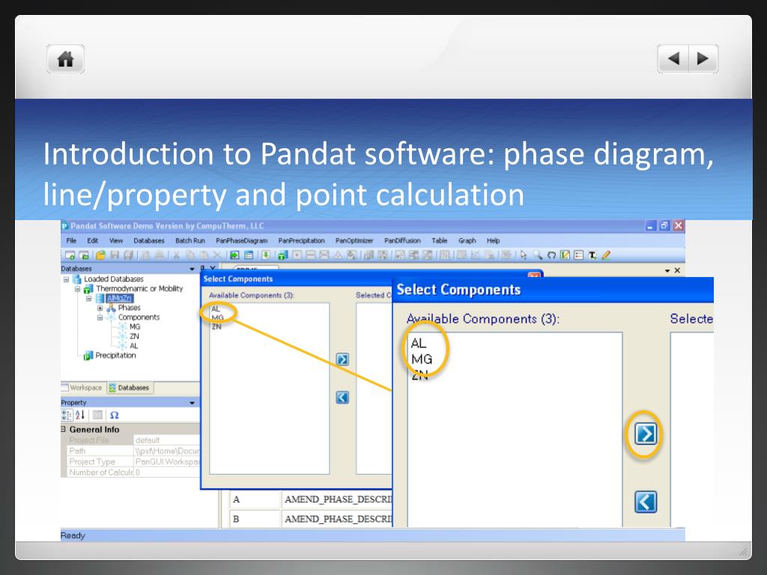Go to previous slide with left arrow
Image resolution: width=767 pixels, height=575 pixels.
tap(673, 58)
